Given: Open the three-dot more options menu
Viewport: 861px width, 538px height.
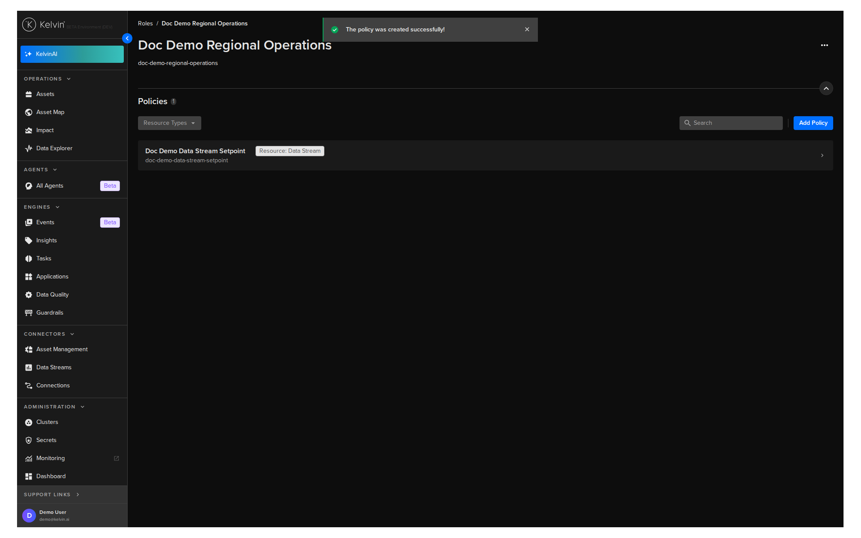Looking at the screenshot, I should [824, 45].
